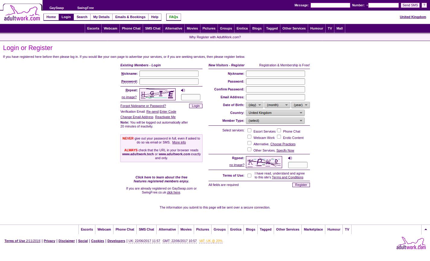Check the Alternative services checkbox
The height and width of the screenshot is (261, 430).
click(250, 143)
